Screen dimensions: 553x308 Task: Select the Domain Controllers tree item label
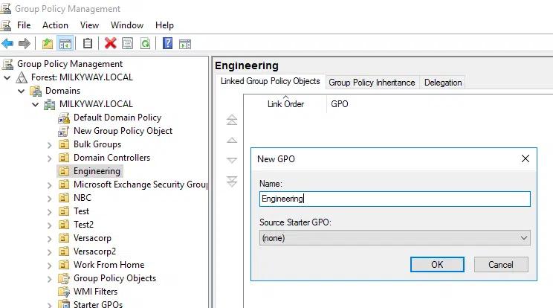(x=111, y=158)
